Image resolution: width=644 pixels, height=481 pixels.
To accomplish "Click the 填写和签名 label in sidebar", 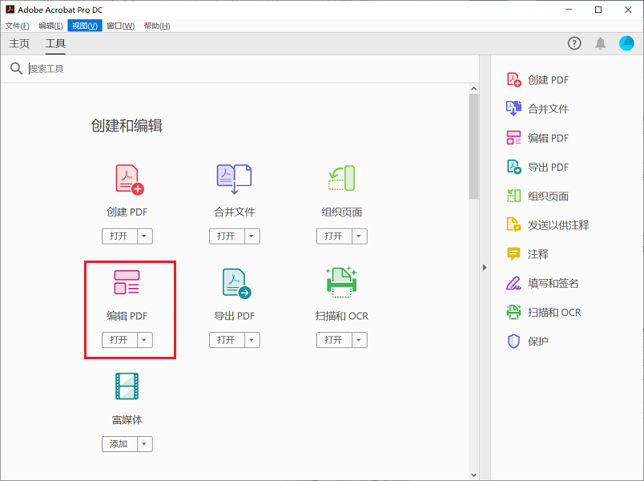I will (553, 283).
